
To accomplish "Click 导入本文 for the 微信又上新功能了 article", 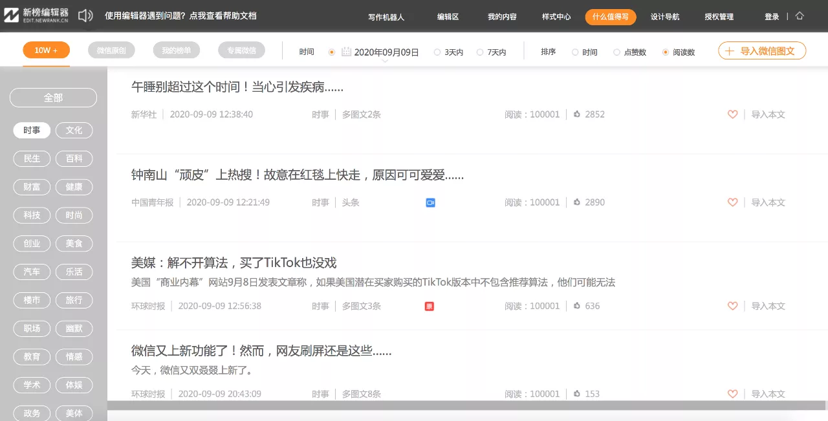I will tap(768, 394).
